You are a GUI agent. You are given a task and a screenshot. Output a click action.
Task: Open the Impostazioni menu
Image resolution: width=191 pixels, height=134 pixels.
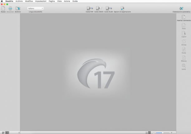coord(41,1)
